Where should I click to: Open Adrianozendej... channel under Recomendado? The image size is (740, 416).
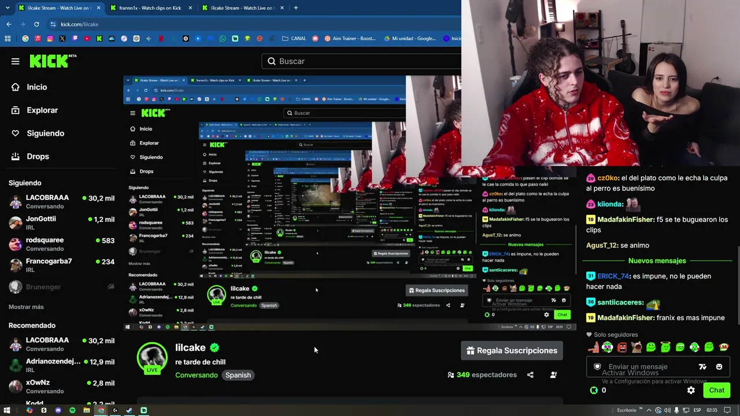(61, 365)
